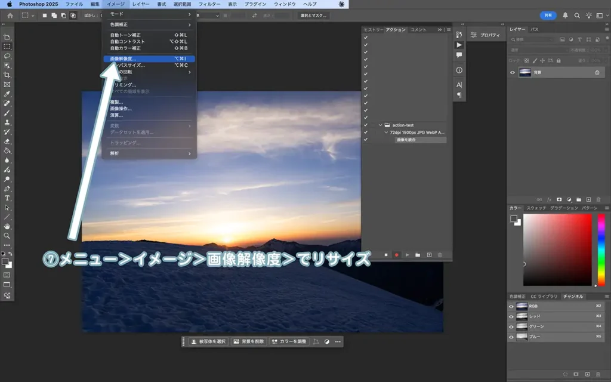The width and height of the screenshot is (611, 382).
Task: Hide the 背景 layer with eye icon
Action: tap(512, 72)
